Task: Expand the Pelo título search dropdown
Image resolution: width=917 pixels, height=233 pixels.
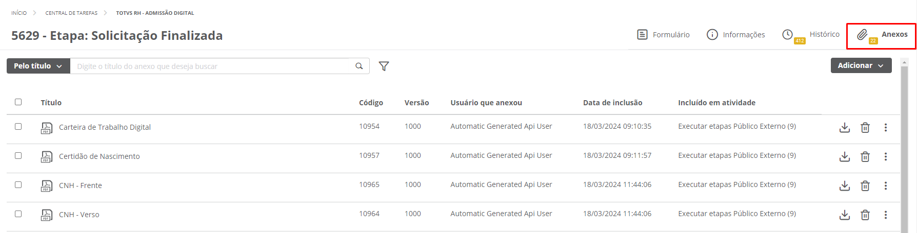Action: [38, 66]
